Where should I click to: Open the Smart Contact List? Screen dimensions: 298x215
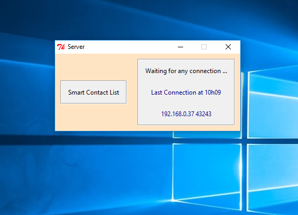click(93, 92)
